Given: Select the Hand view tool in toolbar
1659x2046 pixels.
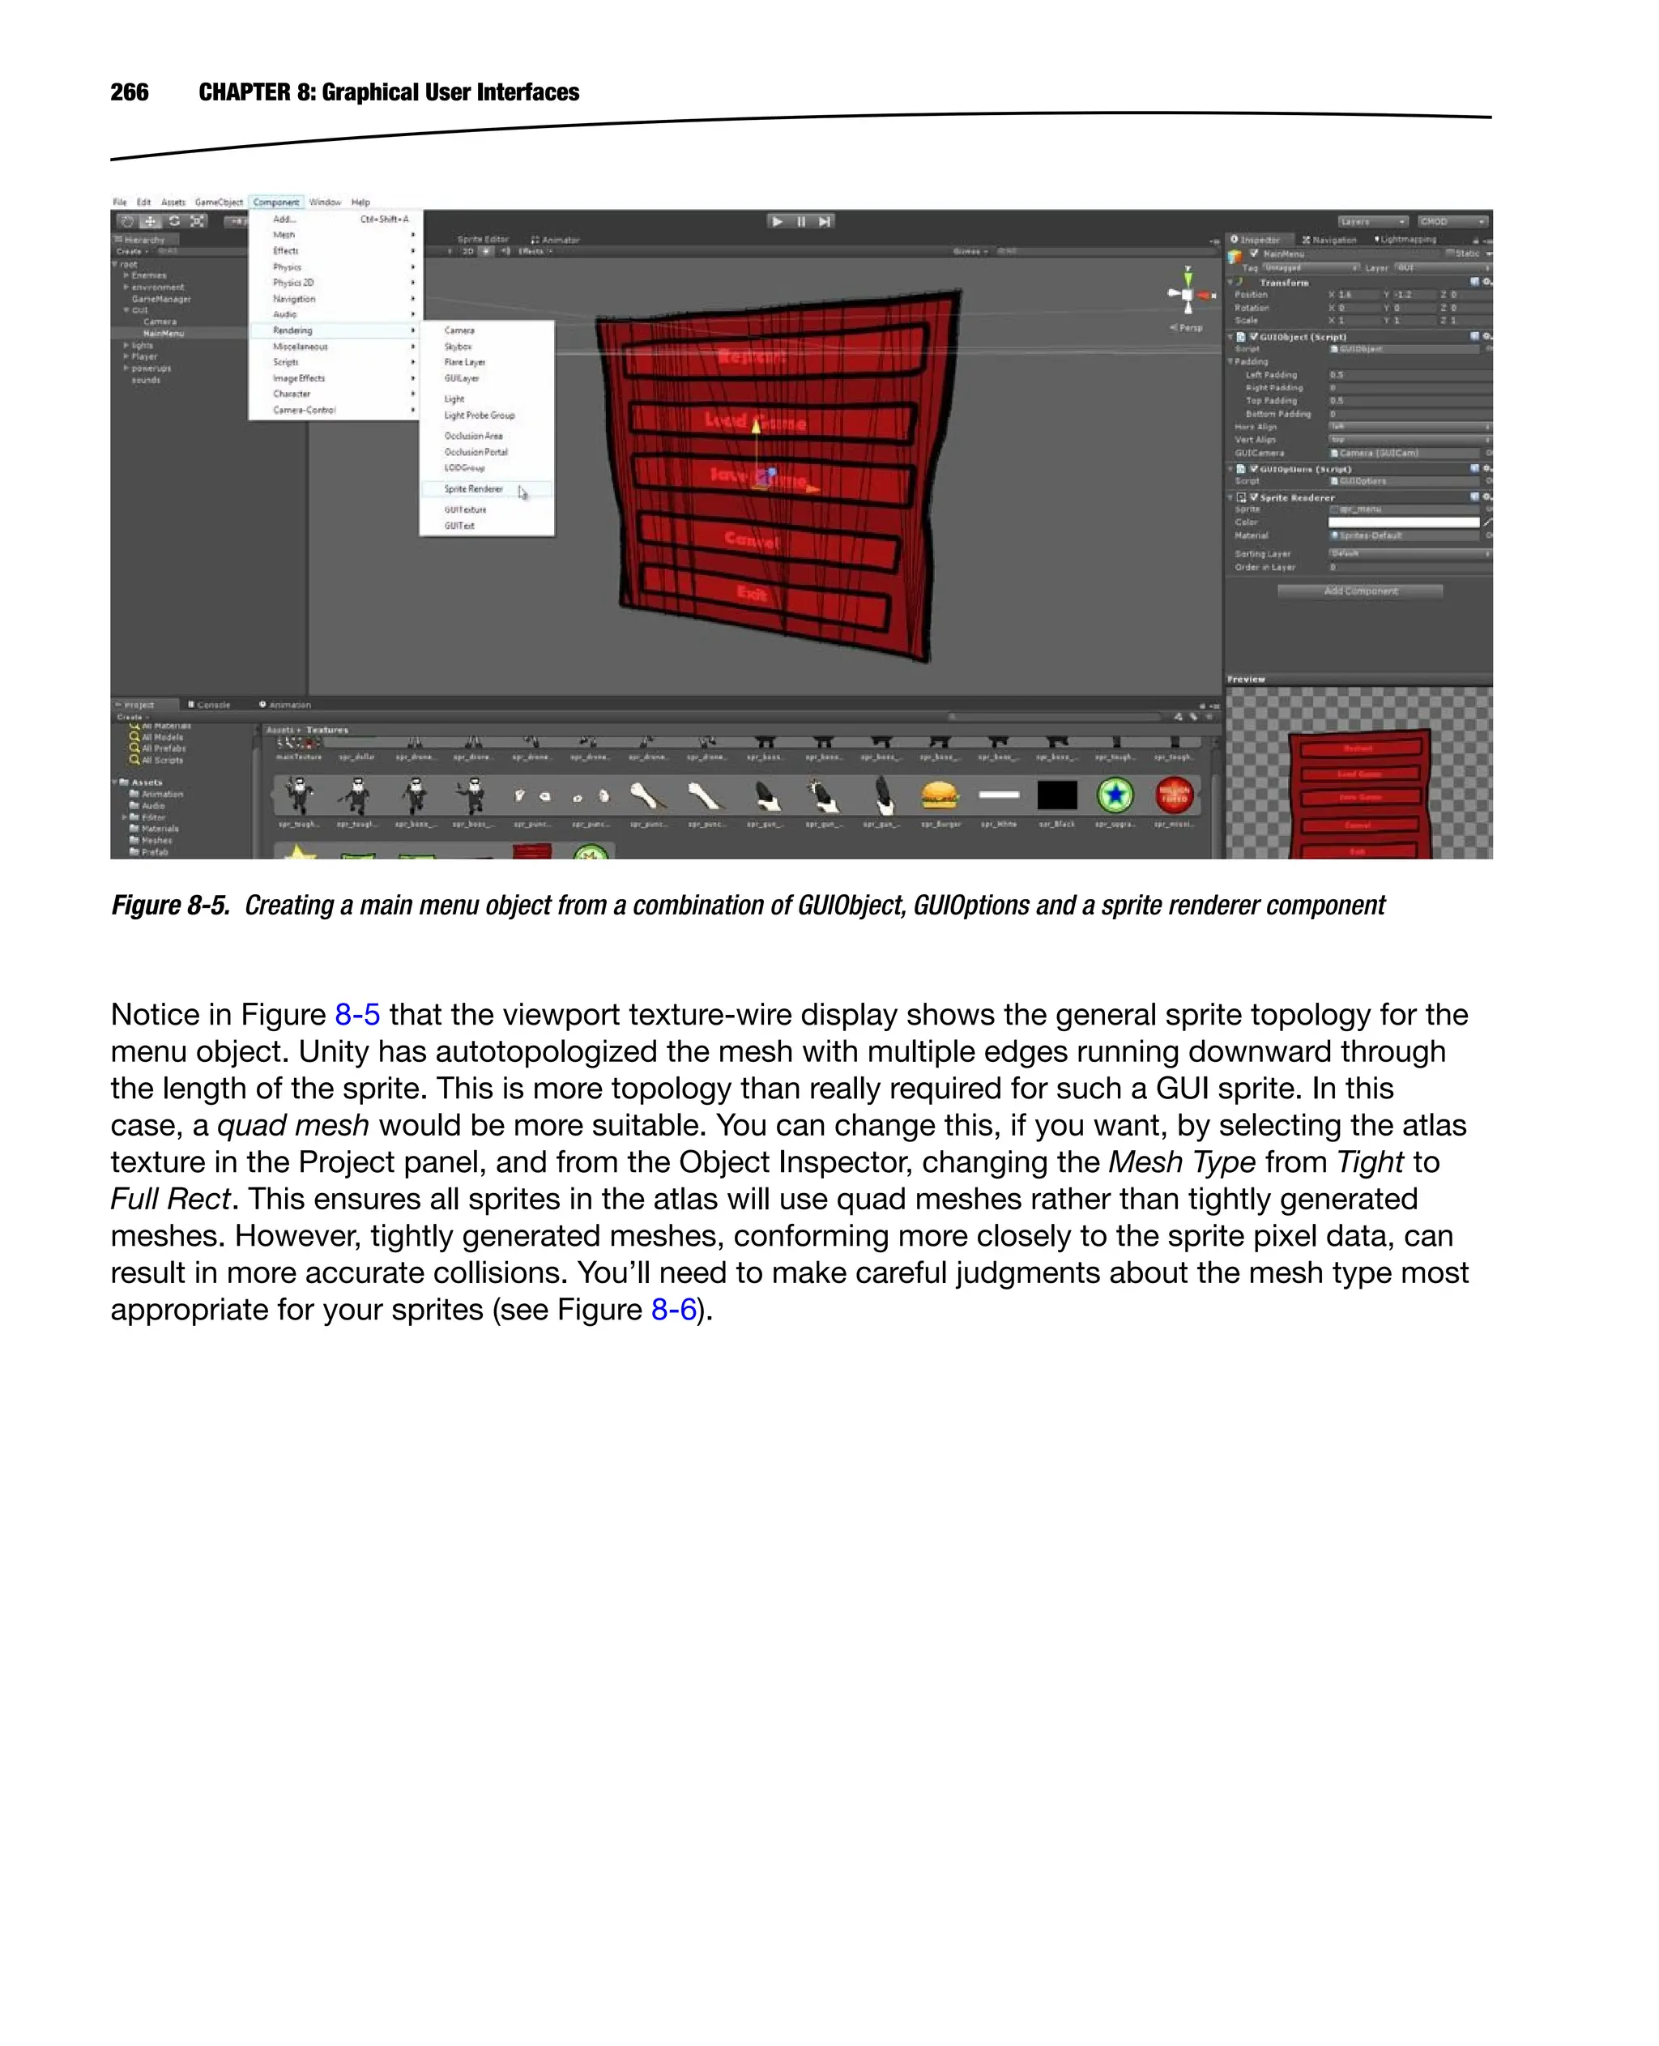Looking at the screenshot, I should pyautogui.click(x=127, y=221).
